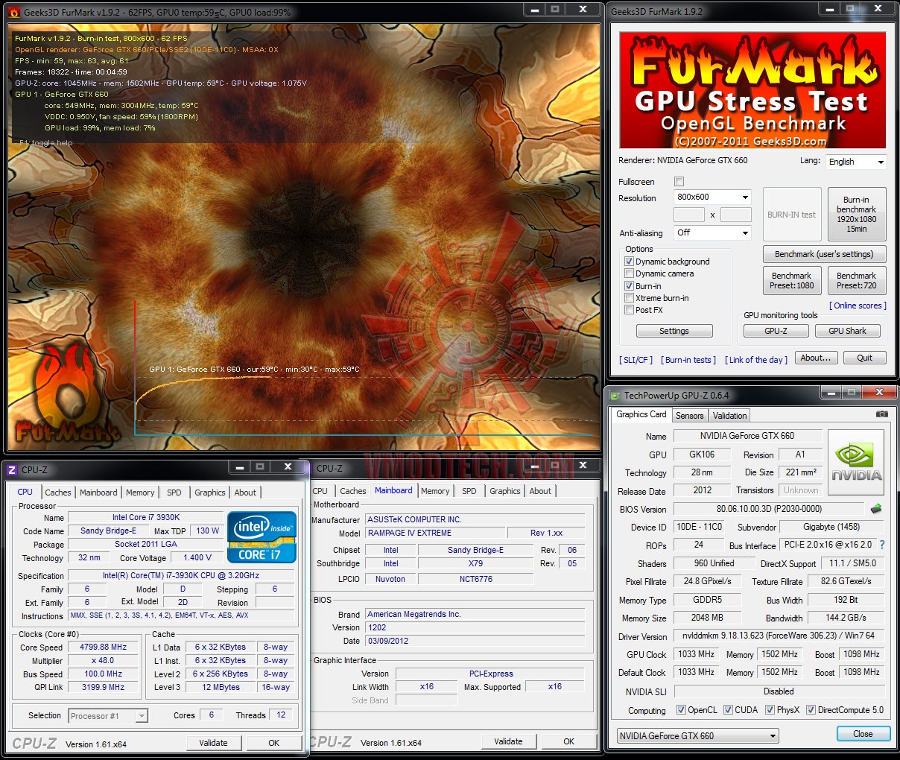Click the BURN-IN test button
Image resolution: width=900 pixels, height=760 pixels.
[x=792, y=215]
